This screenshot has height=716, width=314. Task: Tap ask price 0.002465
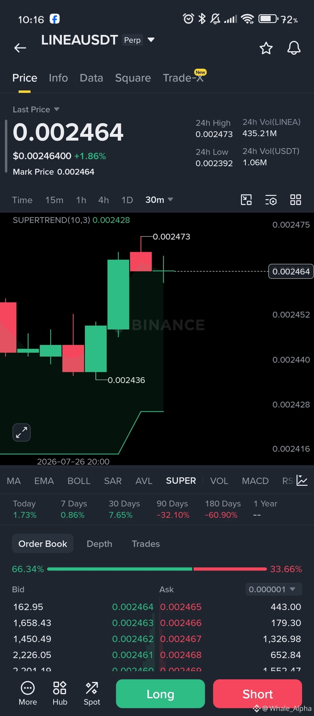pyautogui.click(x=181, y=607)
